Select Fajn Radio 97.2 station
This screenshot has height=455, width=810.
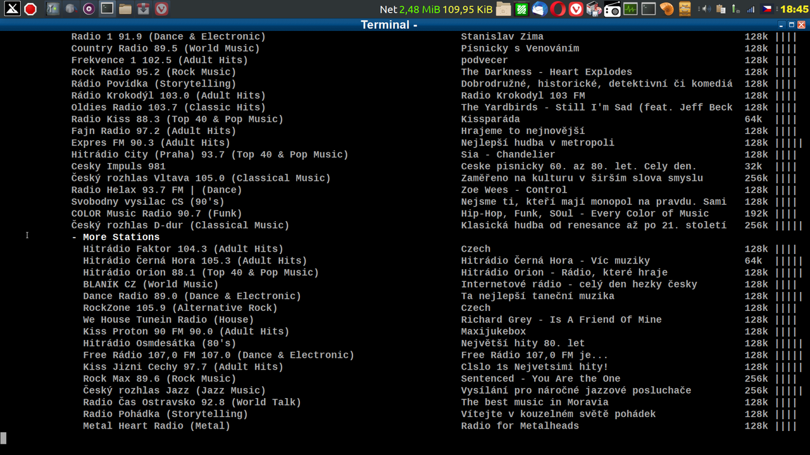[154, 131]
